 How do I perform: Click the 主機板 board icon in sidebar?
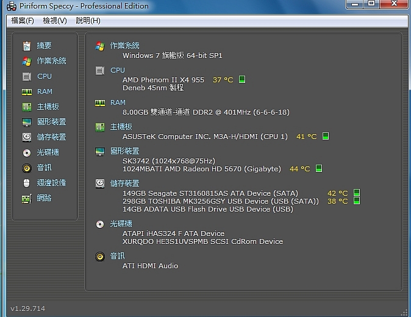click(27, 107)
